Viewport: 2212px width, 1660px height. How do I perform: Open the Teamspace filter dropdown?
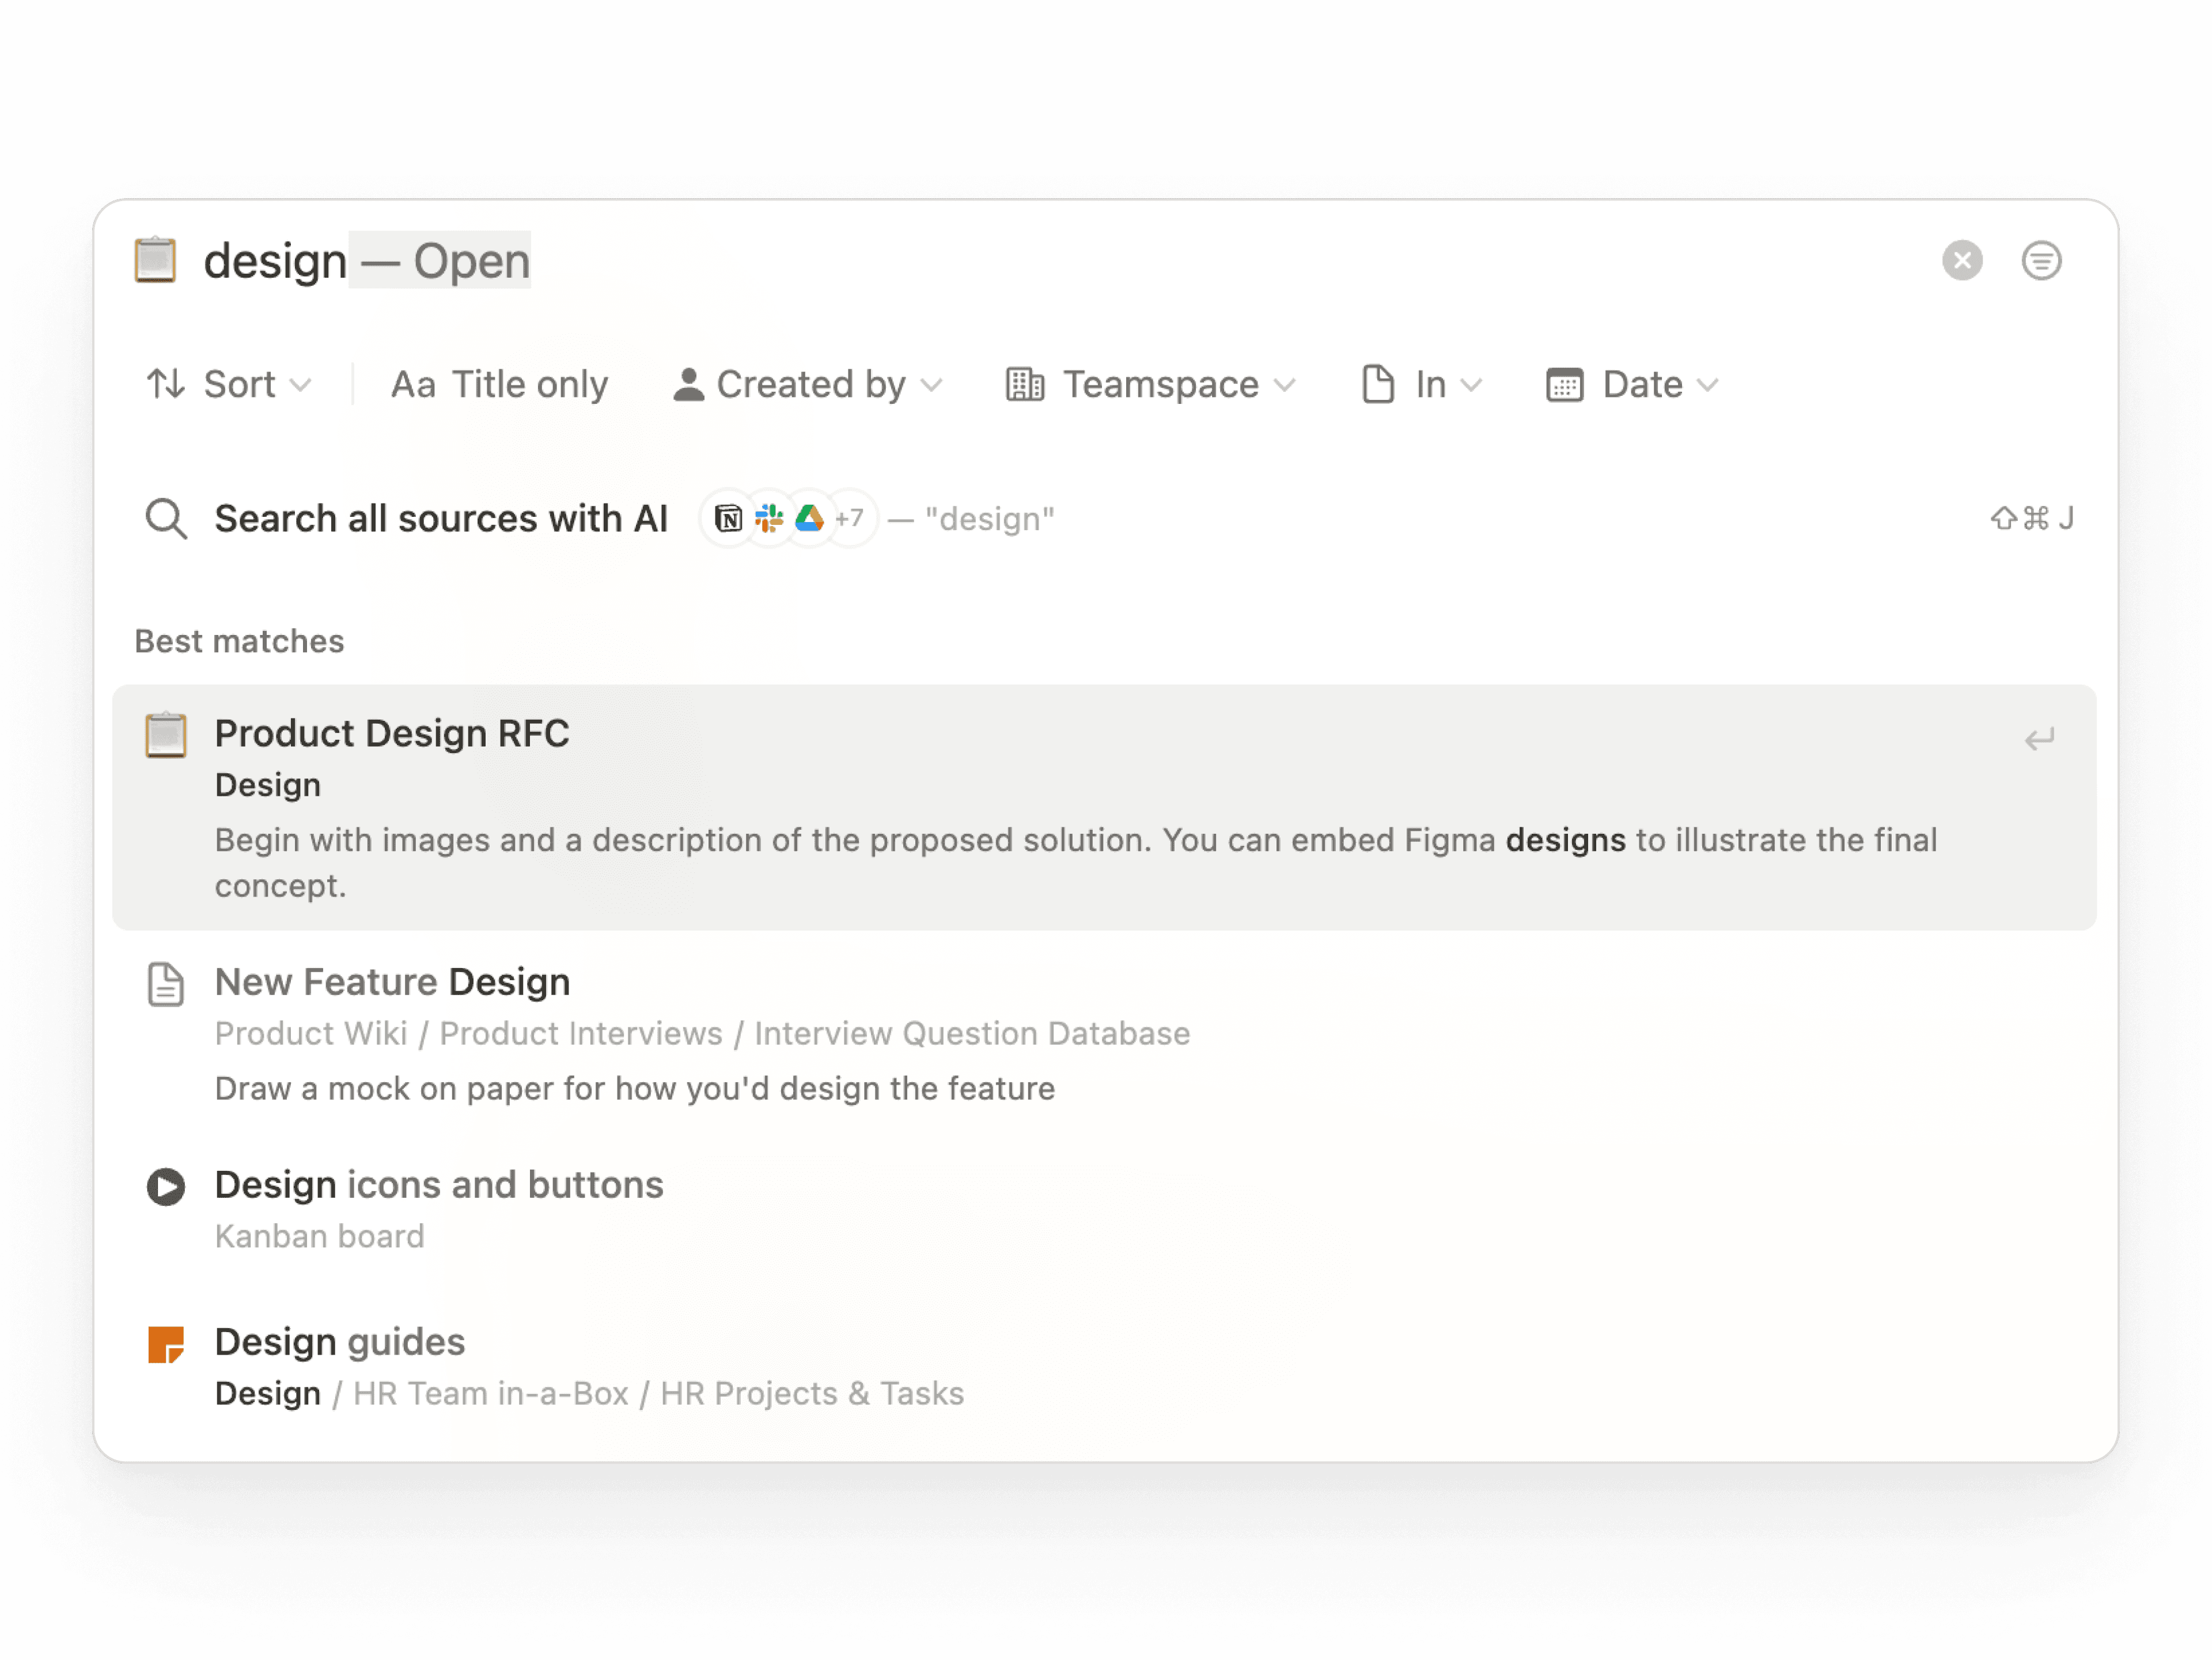pos(1151,385)
